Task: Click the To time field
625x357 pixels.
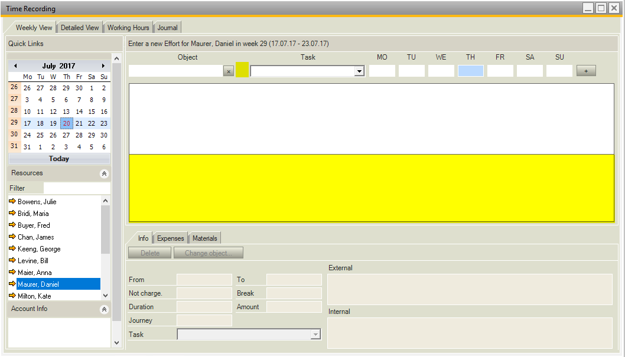Action: click(x=294, y=279)
